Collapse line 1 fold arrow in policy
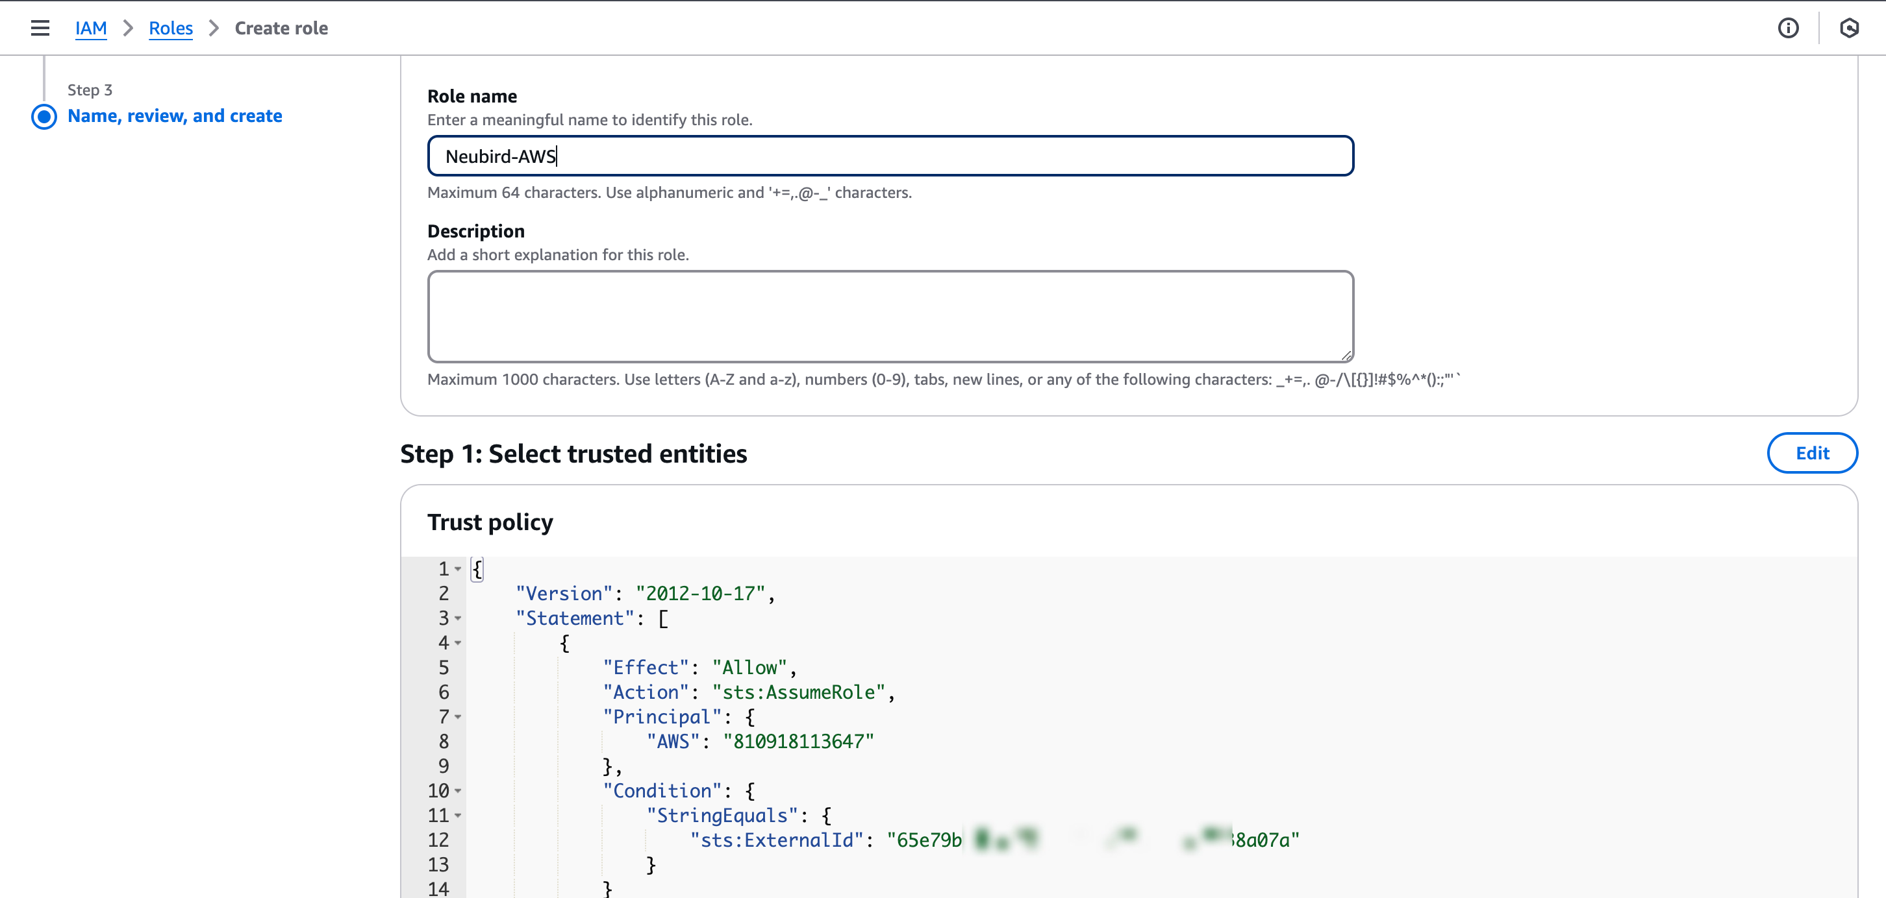 click(459, 569)
